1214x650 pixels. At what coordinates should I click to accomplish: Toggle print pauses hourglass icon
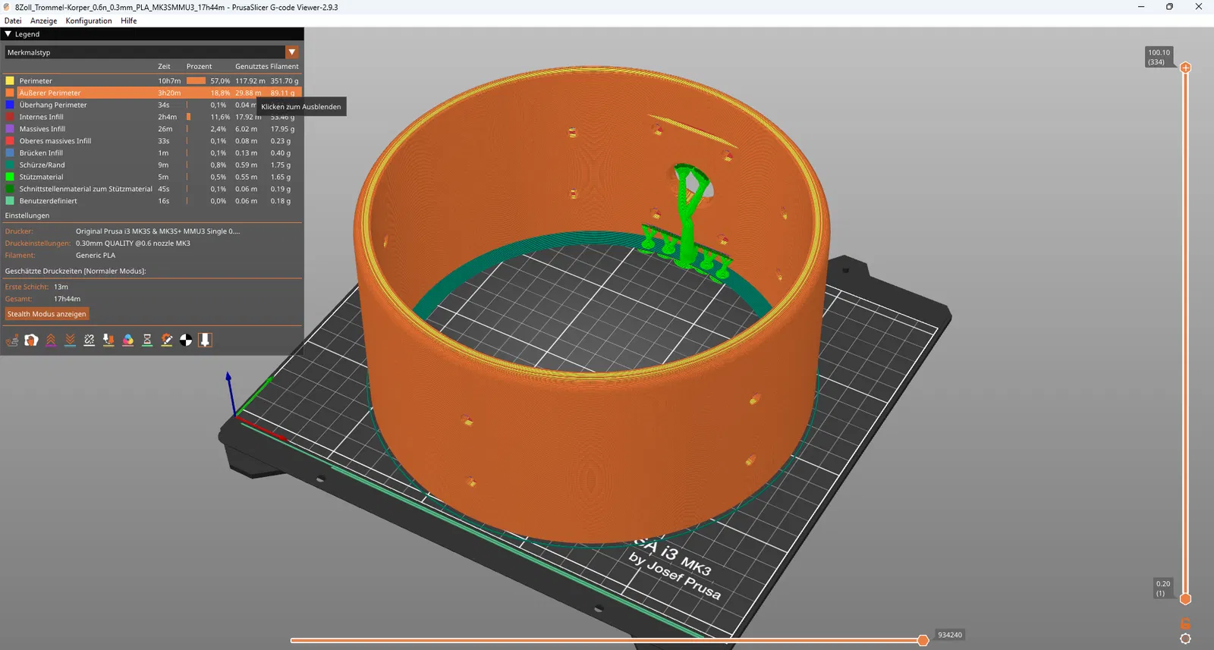point(147,341)
